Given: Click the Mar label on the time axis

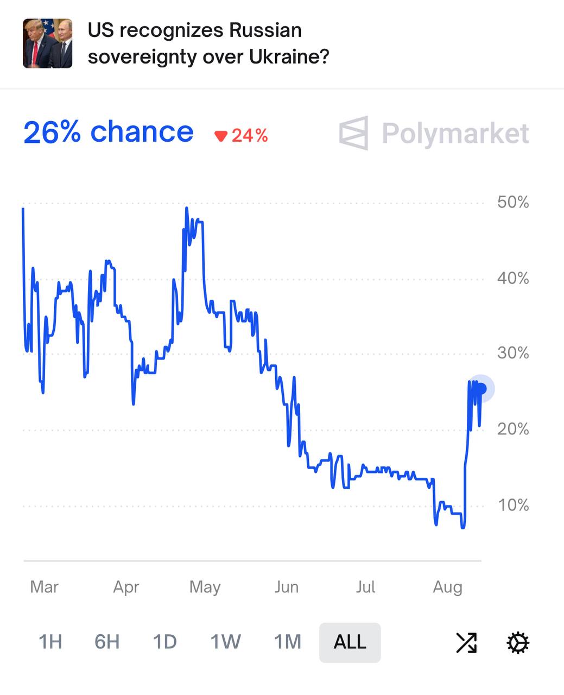Looking at the screenshot, I should pyautogui.click(x=44, y=587).
